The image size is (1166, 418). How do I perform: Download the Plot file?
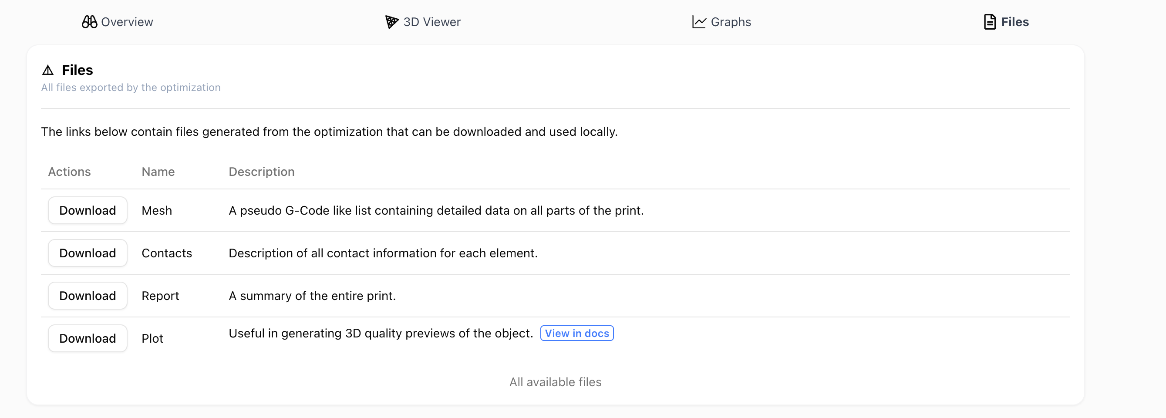(88, 338)
